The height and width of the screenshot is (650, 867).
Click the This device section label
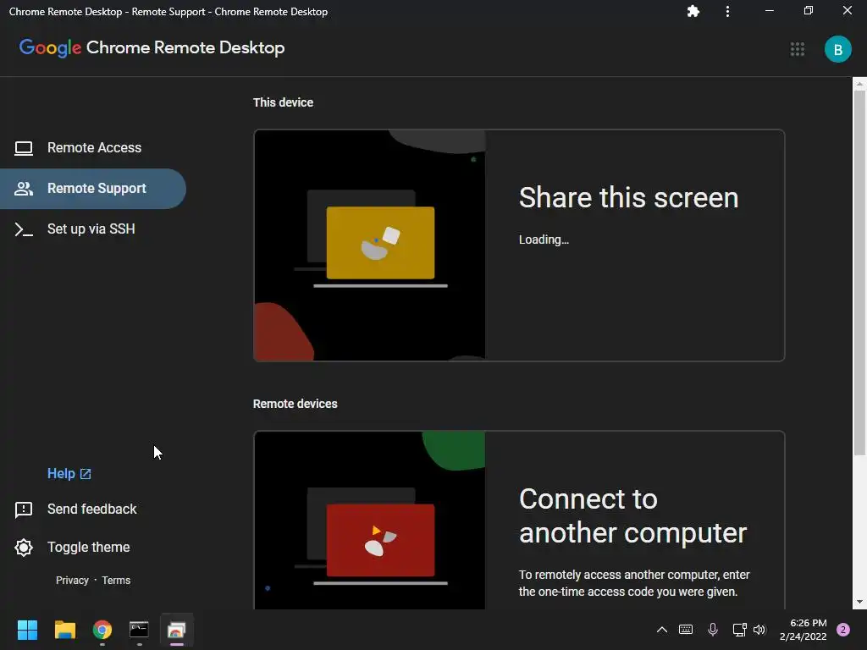click(x=283, y=102)
